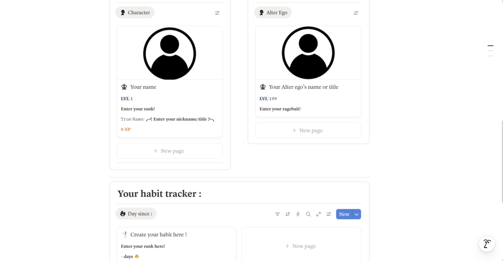Open Alter Ego view settings sliders icon

click(x=356, y=13)
